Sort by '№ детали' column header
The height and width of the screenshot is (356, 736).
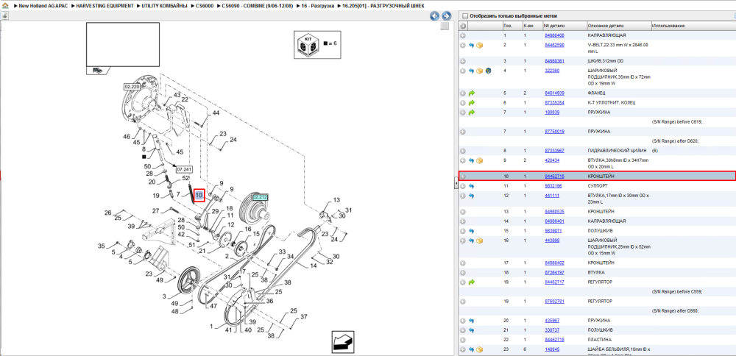coord(565,26)
